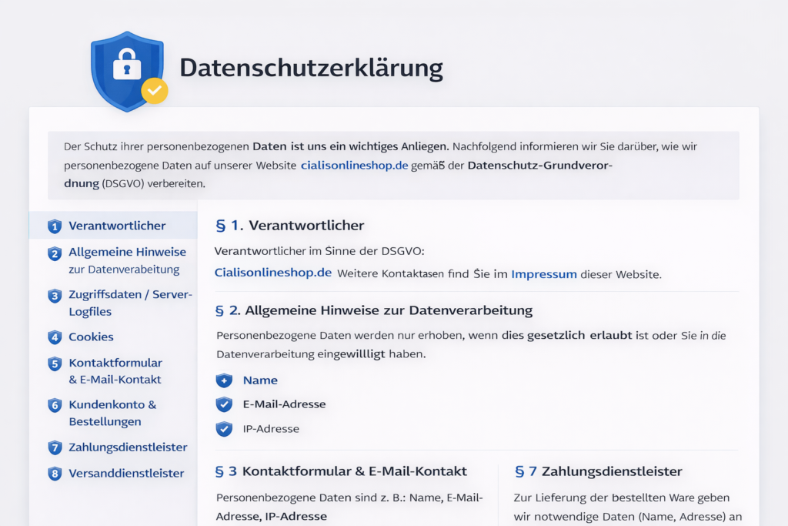Click the number 6 shield icon in sidebar
788x526 pixels.
click(54, 405)
